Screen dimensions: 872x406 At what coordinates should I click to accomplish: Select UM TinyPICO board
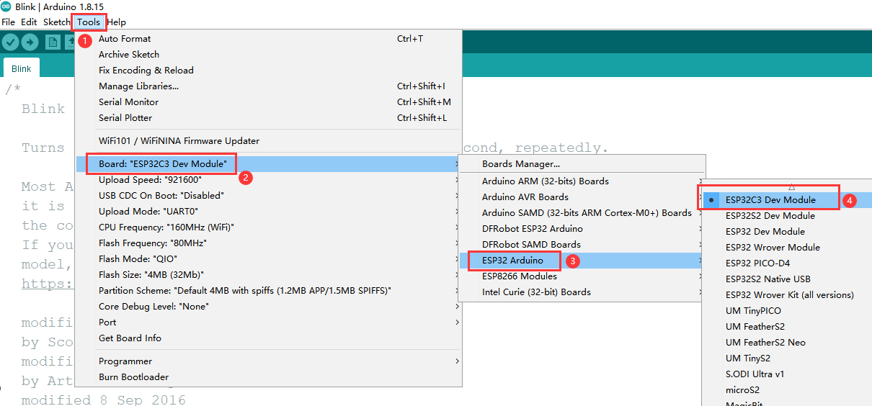point(787,311)
